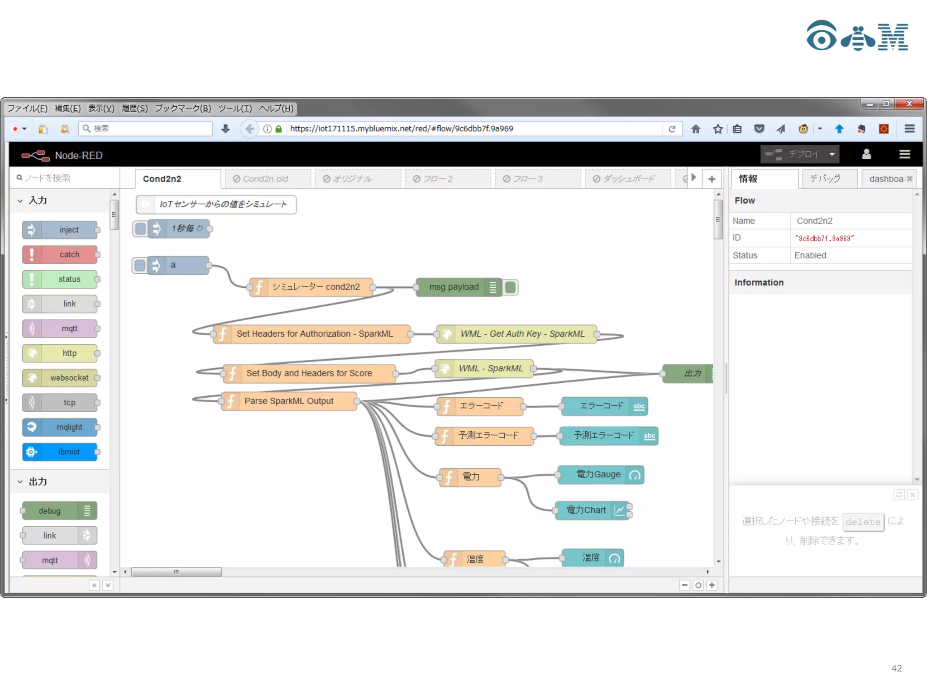Switch to the デバッグ sidebar tab
Image resolution: width=927 pixels, height=695 pixels.
pos(825,179)
